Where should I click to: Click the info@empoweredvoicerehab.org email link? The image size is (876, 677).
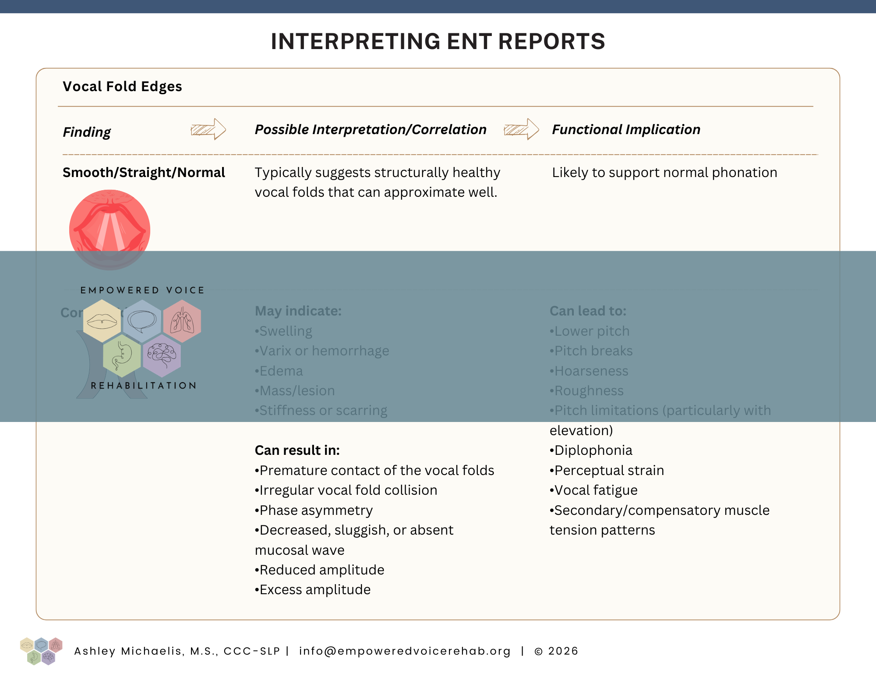405,651
